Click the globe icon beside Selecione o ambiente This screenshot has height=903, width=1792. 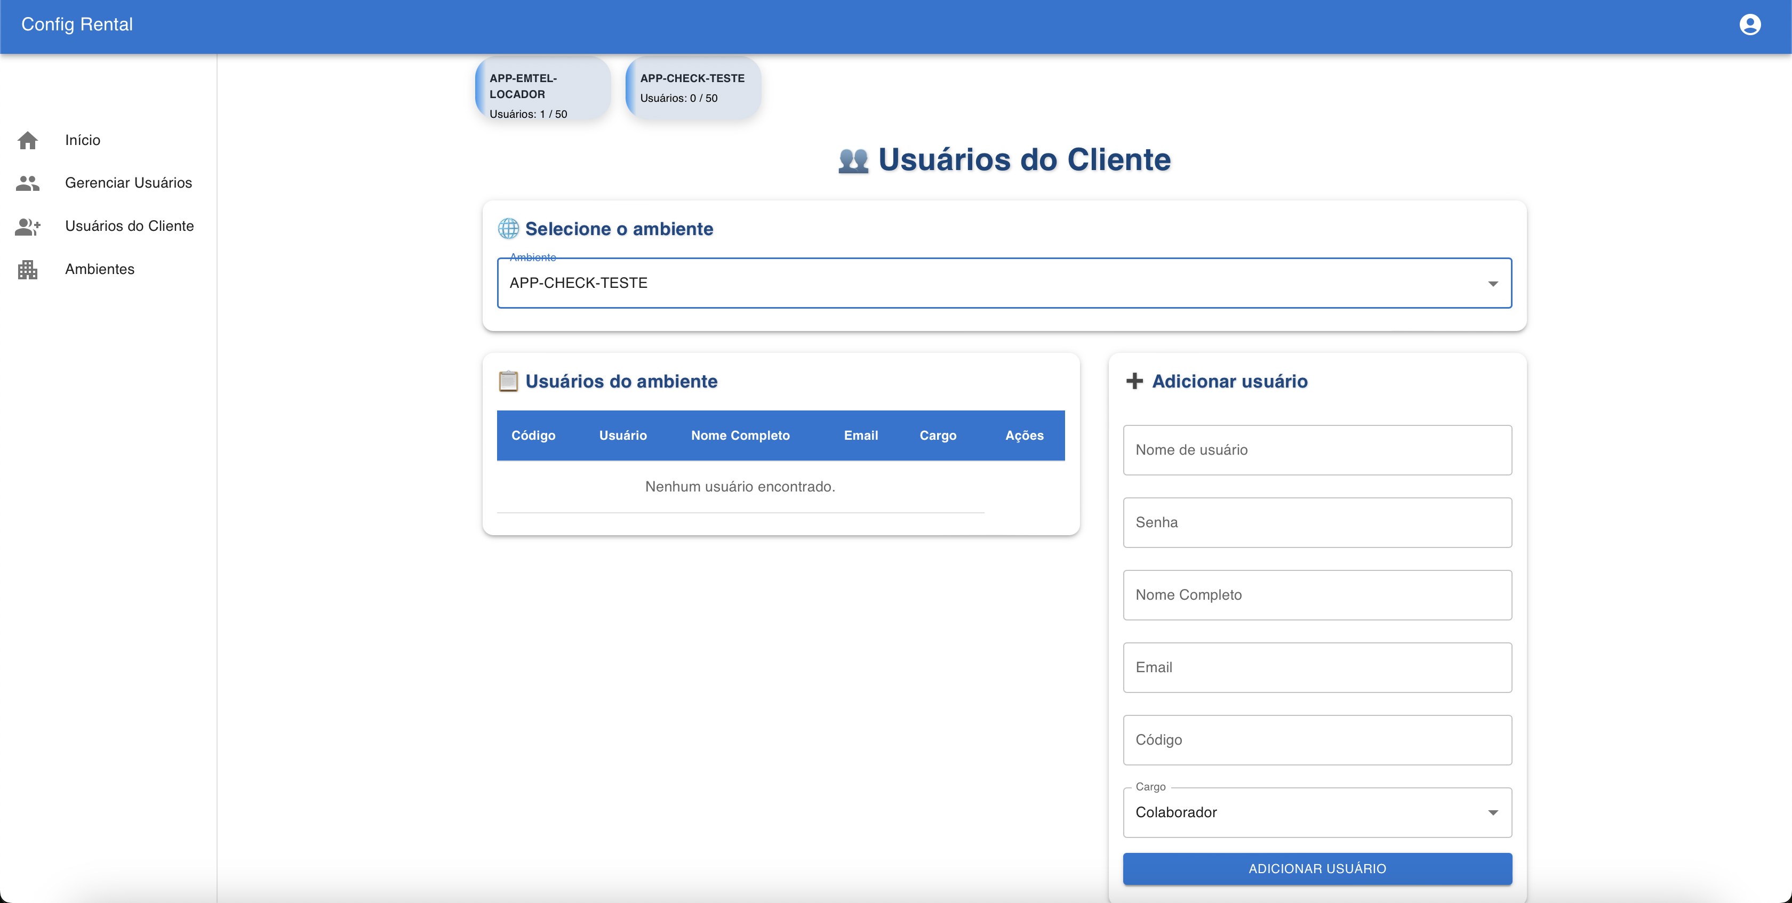click(508, 229)
